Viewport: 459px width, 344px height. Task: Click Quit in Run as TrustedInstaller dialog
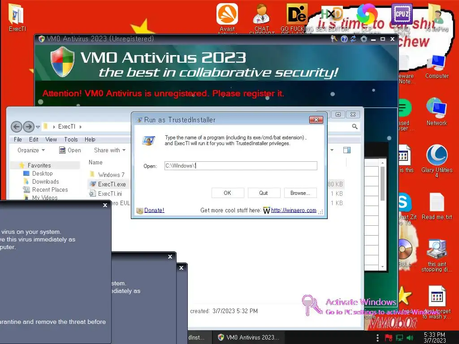[x=264, y=193]
